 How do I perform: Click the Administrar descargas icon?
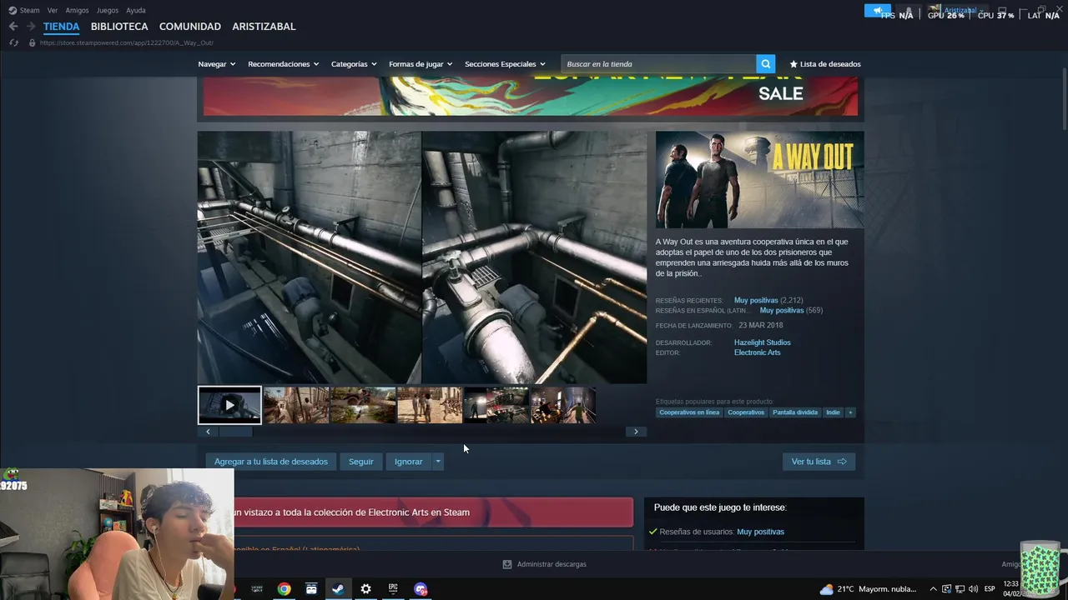coord(506,564)
